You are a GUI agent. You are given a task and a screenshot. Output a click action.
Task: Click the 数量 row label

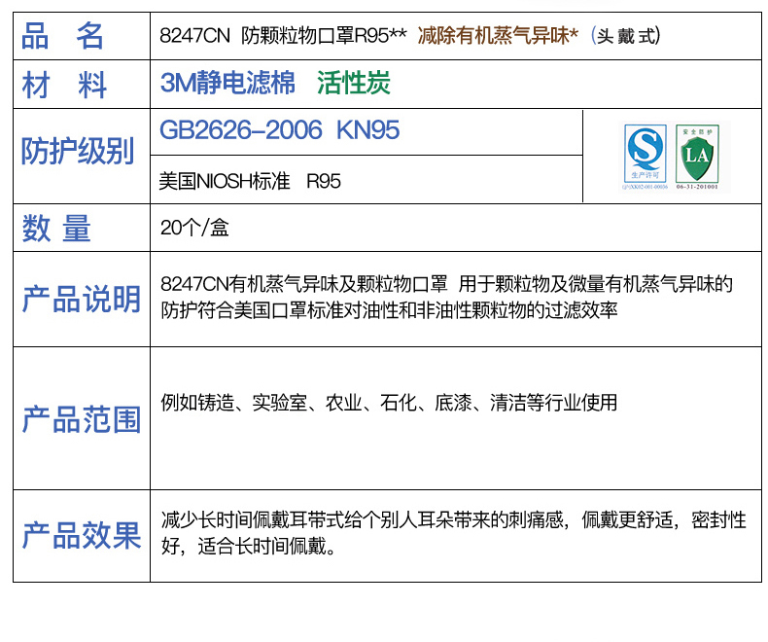56,229
